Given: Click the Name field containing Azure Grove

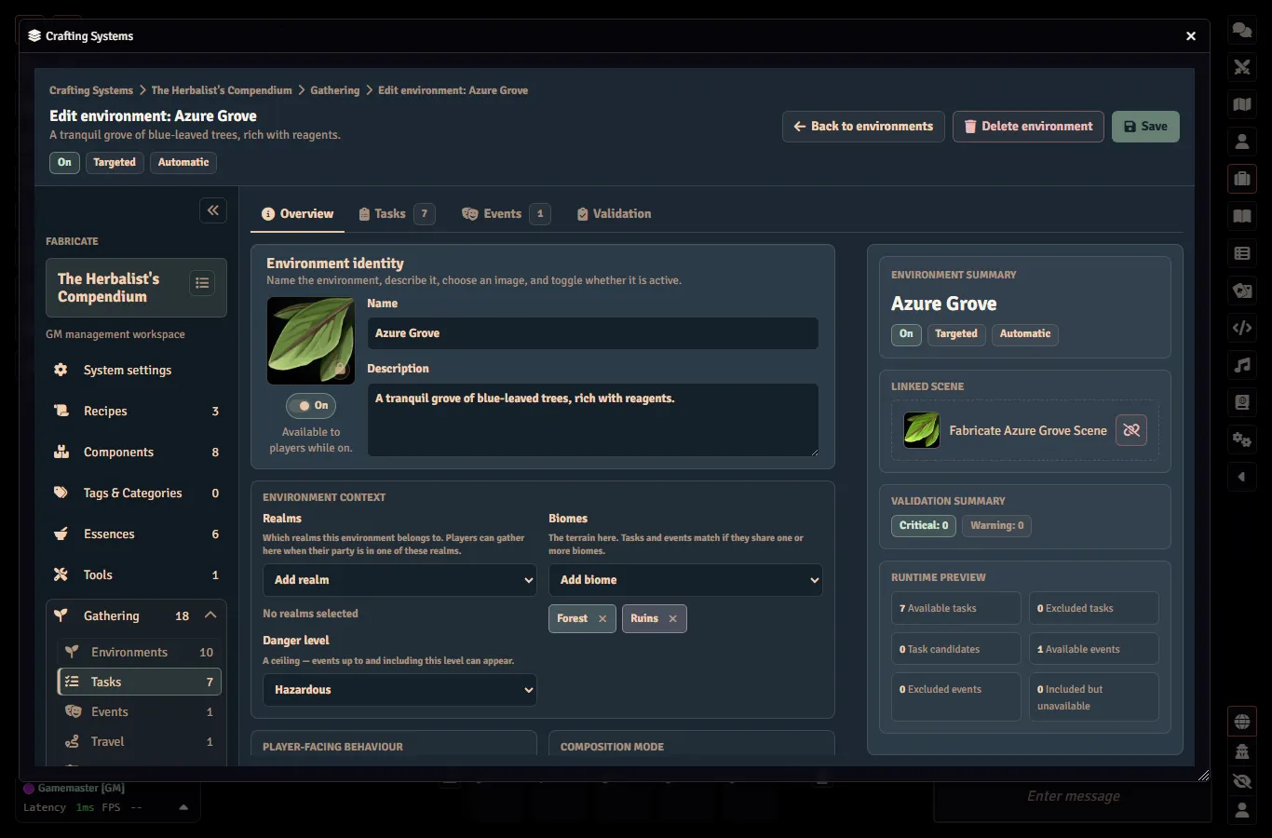Looking at the screenshot, I should click(592, 333).
